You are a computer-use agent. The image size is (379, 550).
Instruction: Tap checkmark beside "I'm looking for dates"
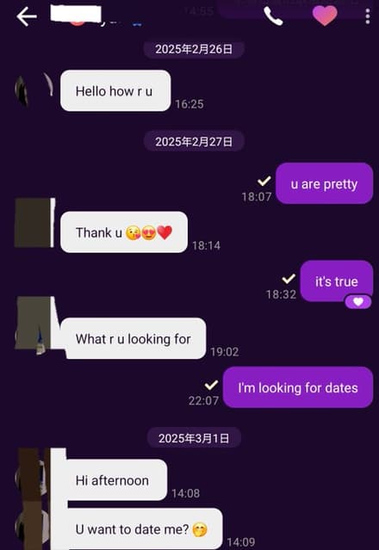coord(211,385)
